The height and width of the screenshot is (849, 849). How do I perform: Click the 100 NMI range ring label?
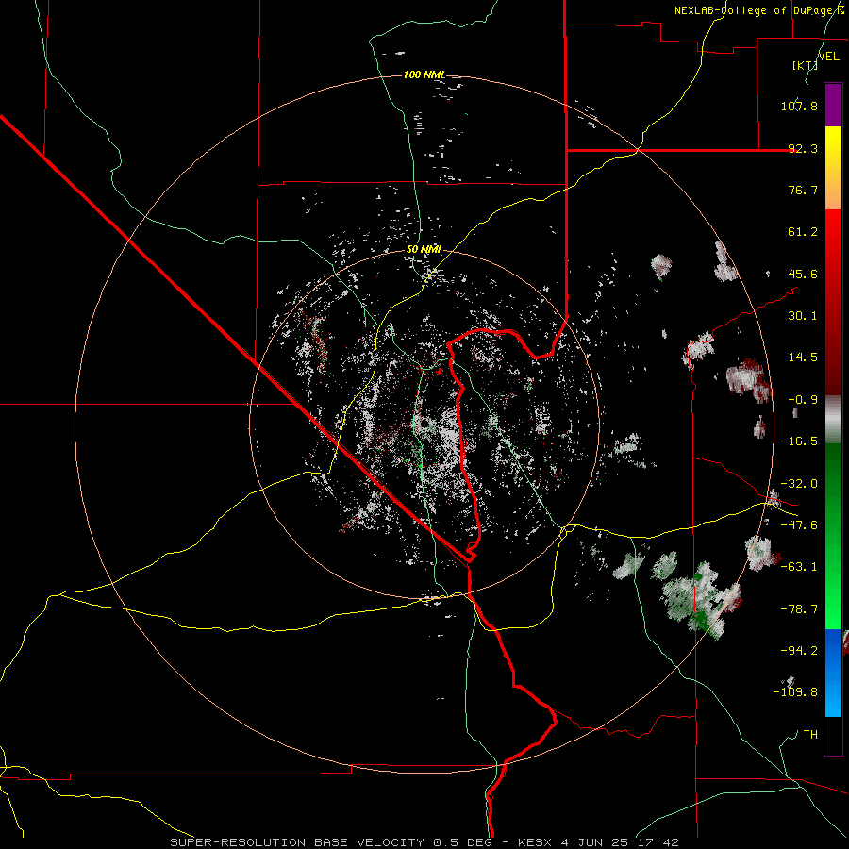click(x=424, y=75)
